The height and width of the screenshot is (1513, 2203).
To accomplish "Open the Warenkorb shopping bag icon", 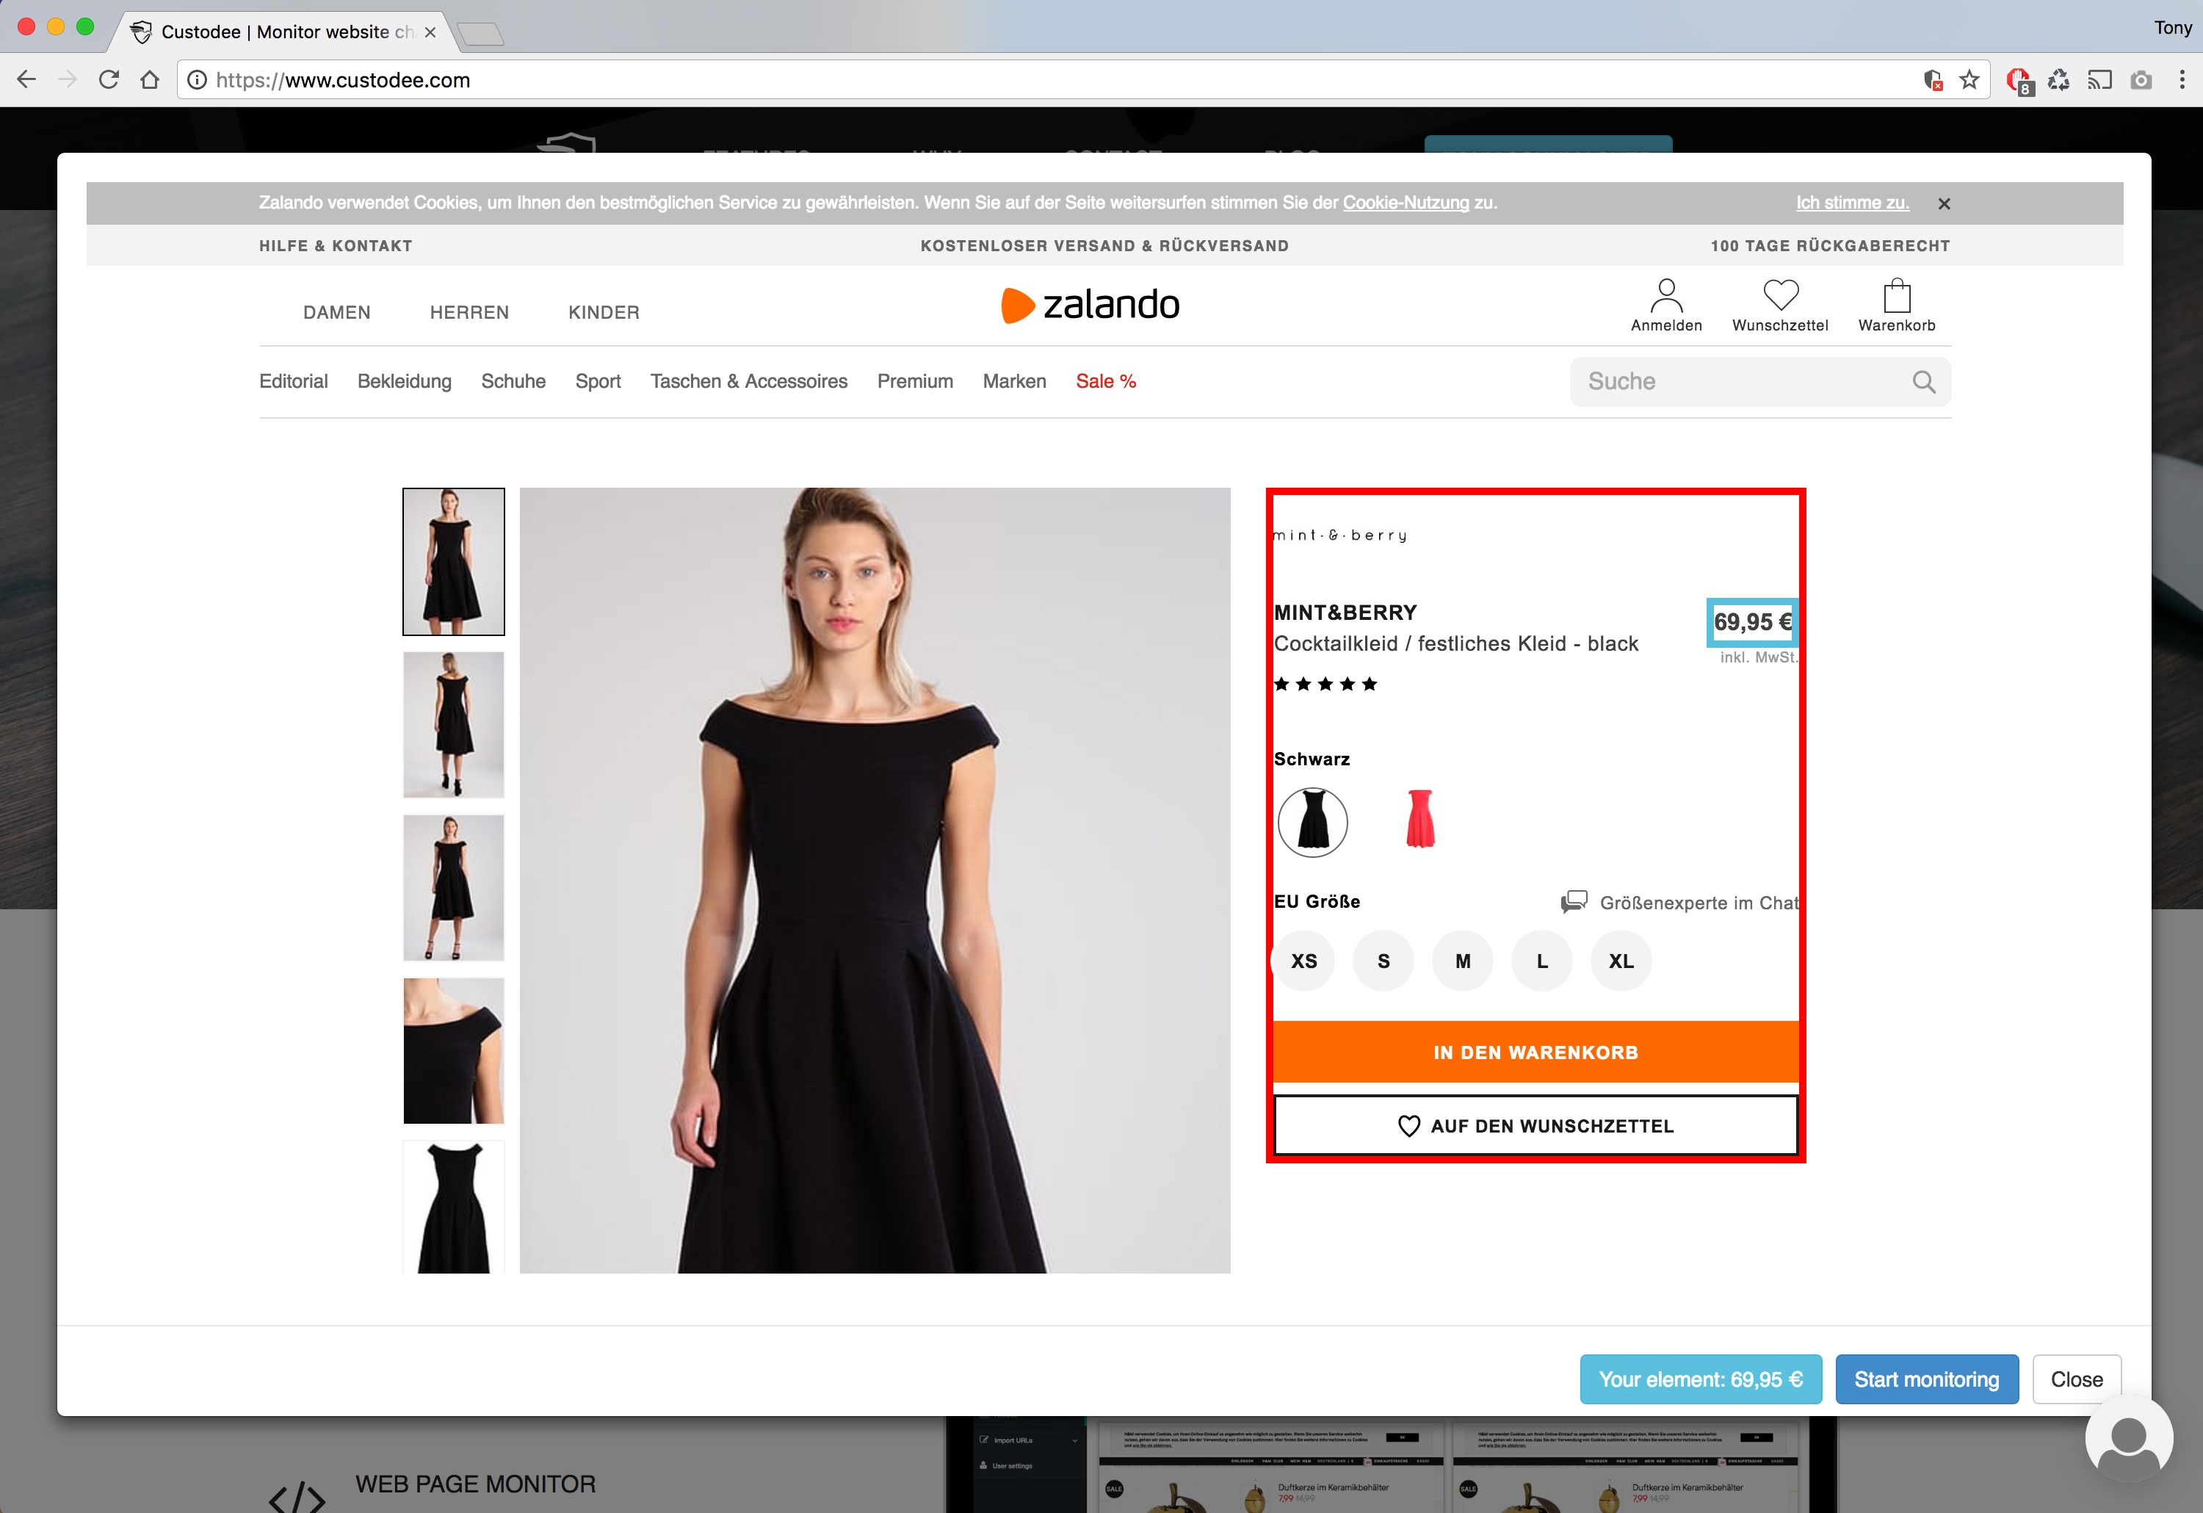I will pyautogui.click(x=1896, y=296).
